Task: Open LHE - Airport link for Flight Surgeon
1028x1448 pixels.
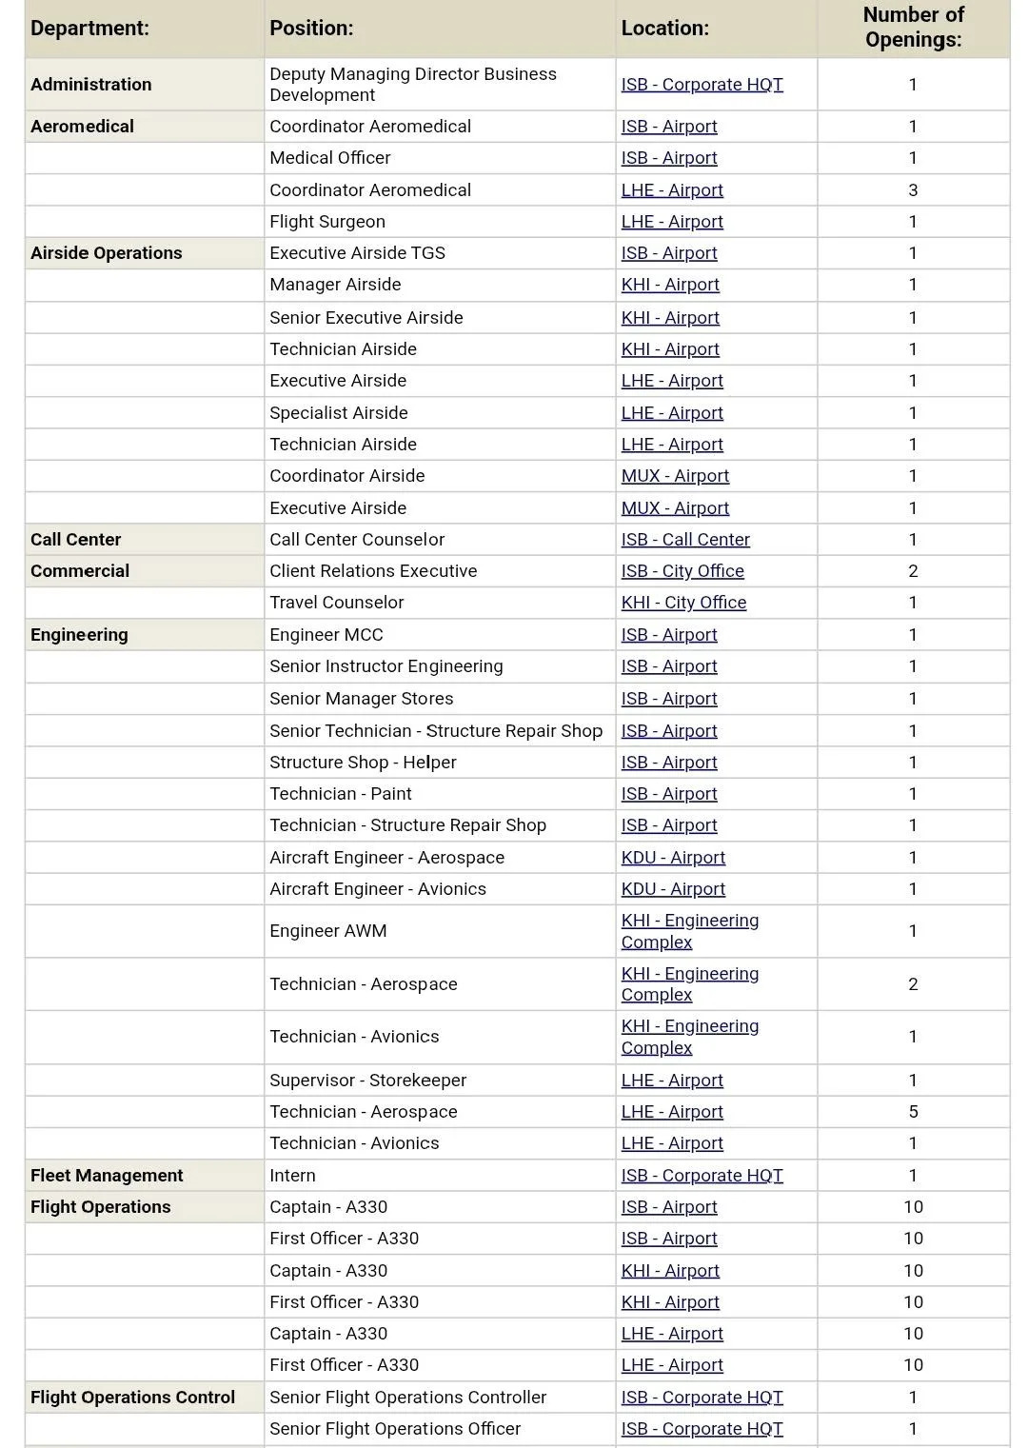Action: (x=672, y=222)
